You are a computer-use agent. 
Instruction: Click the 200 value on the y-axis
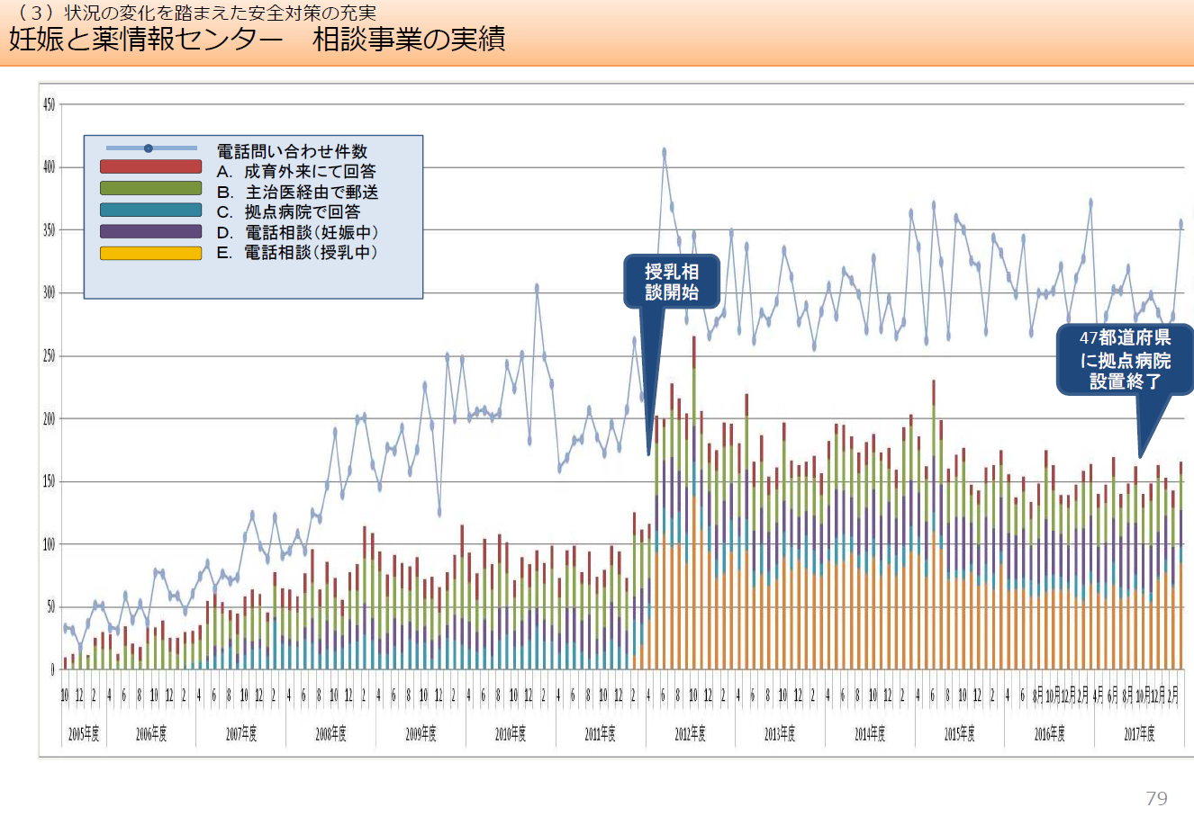point(49,419)
